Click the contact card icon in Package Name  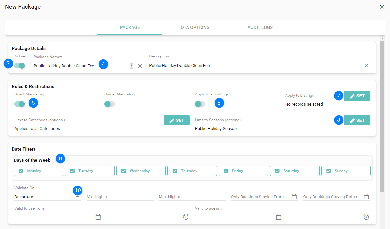click(x=132, y=66)
